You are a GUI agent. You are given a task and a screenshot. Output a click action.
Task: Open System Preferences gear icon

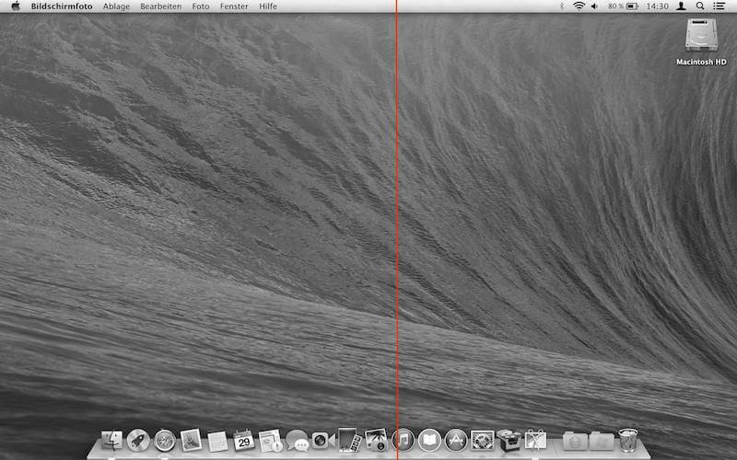click(x=482, y=441)
